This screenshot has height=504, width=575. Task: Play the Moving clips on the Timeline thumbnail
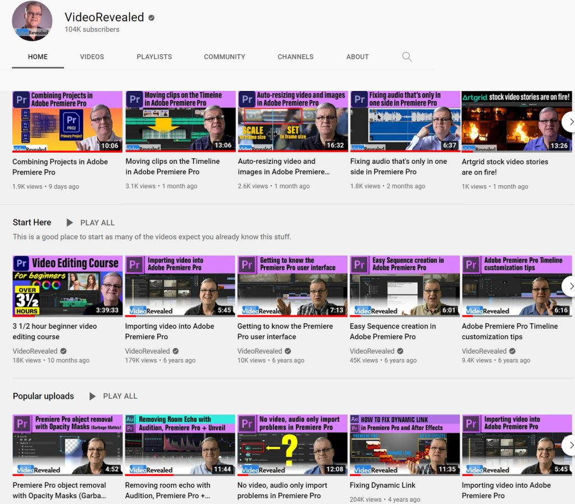pos(180,121)
